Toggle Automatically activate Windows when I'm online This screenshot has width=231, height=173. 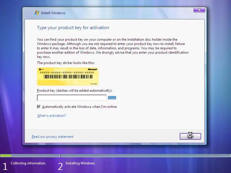point(39,107)
